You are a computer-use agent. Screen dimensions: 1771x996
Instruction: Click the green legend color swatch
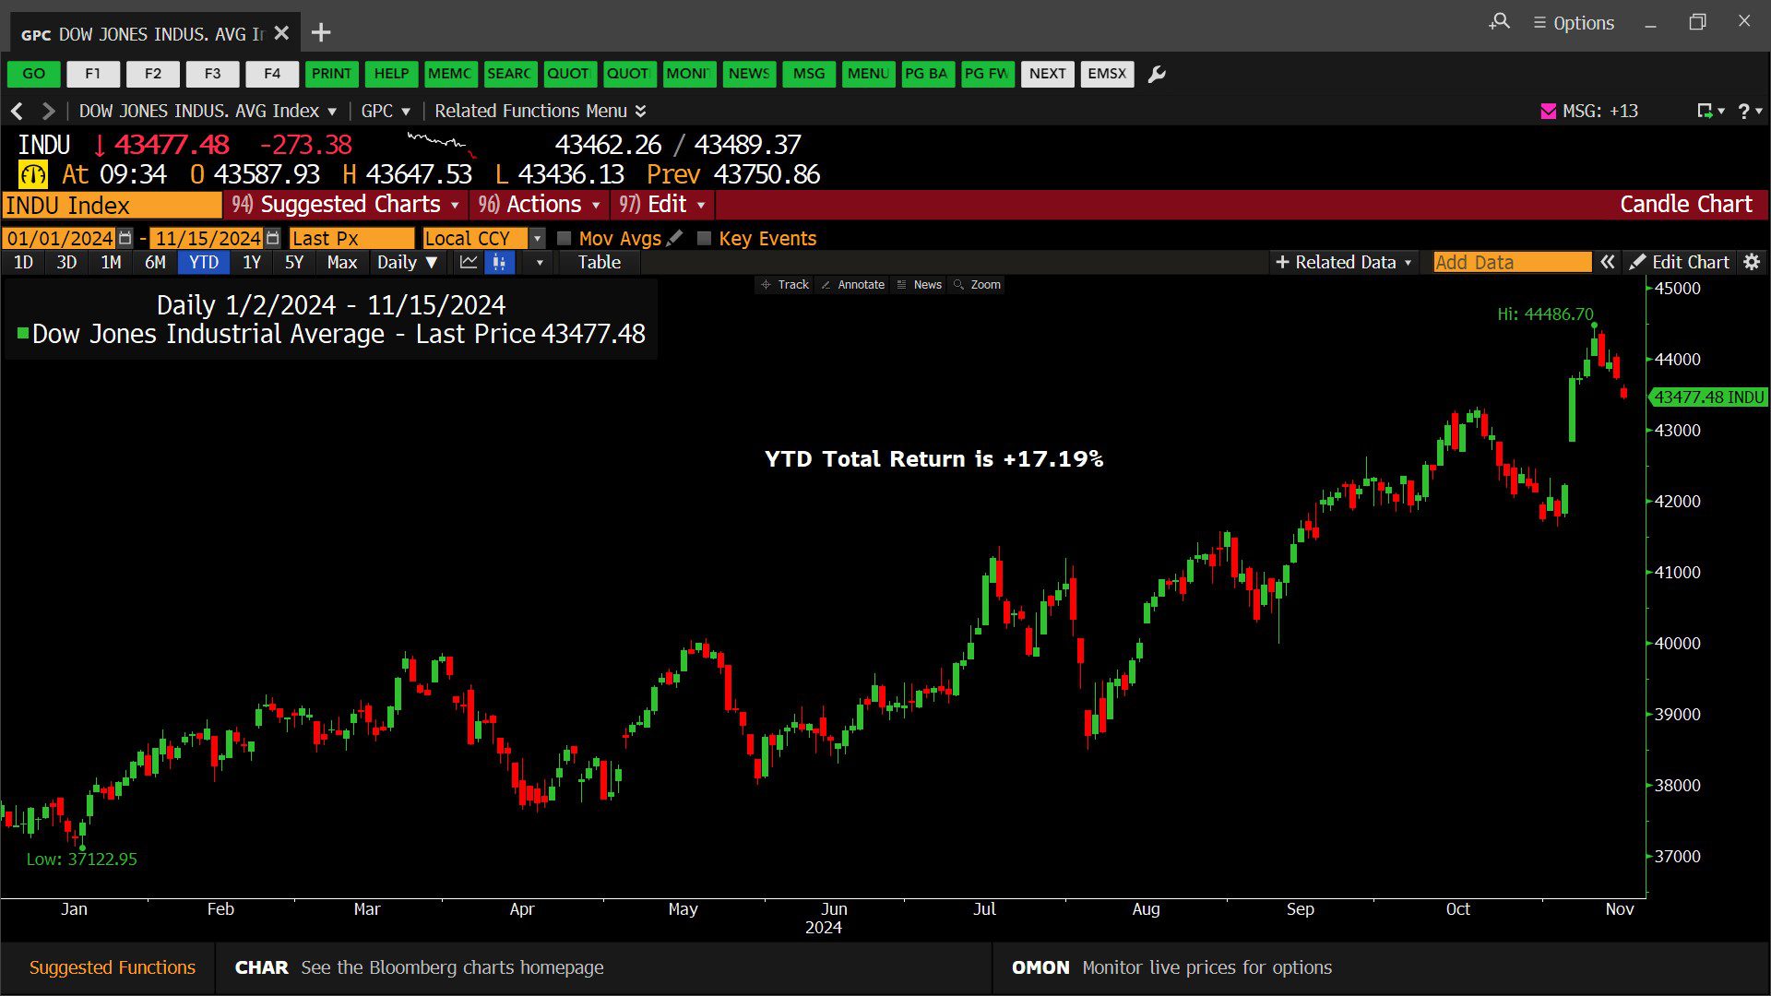point(23,333)
